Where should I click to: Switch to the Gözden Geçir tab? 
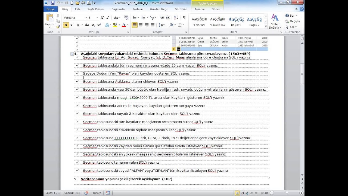(159, 9)
